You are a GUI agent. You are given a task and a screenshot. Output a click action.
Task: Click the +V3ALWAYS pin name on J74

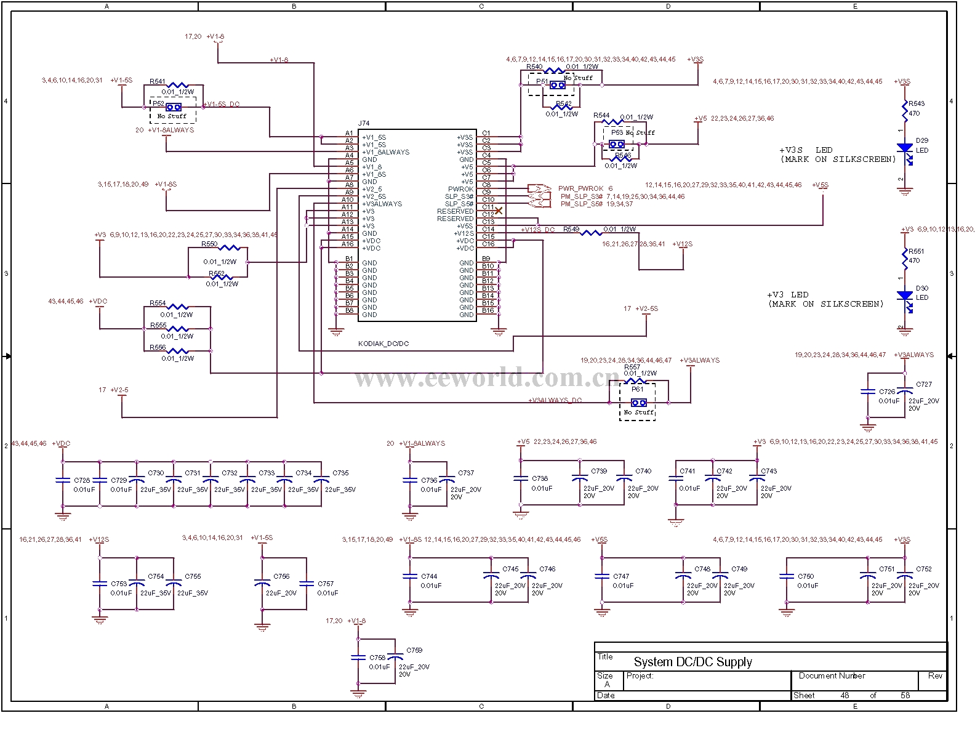(x=382, y=204)
